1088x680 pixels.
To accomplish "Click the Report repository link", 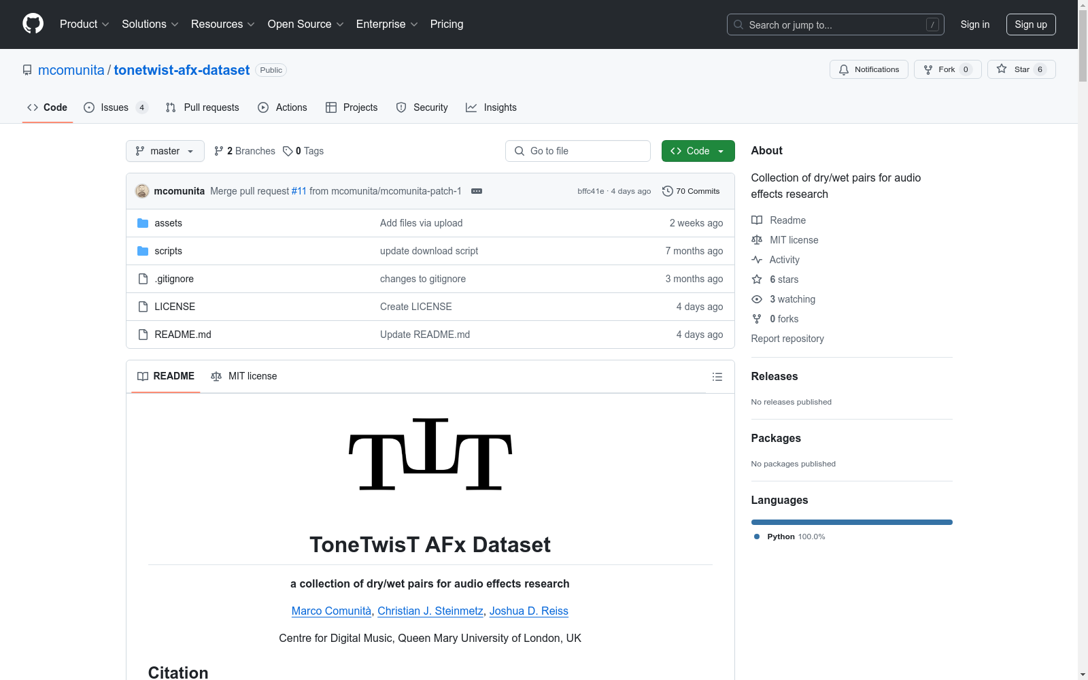I will [x=787, y=339].
